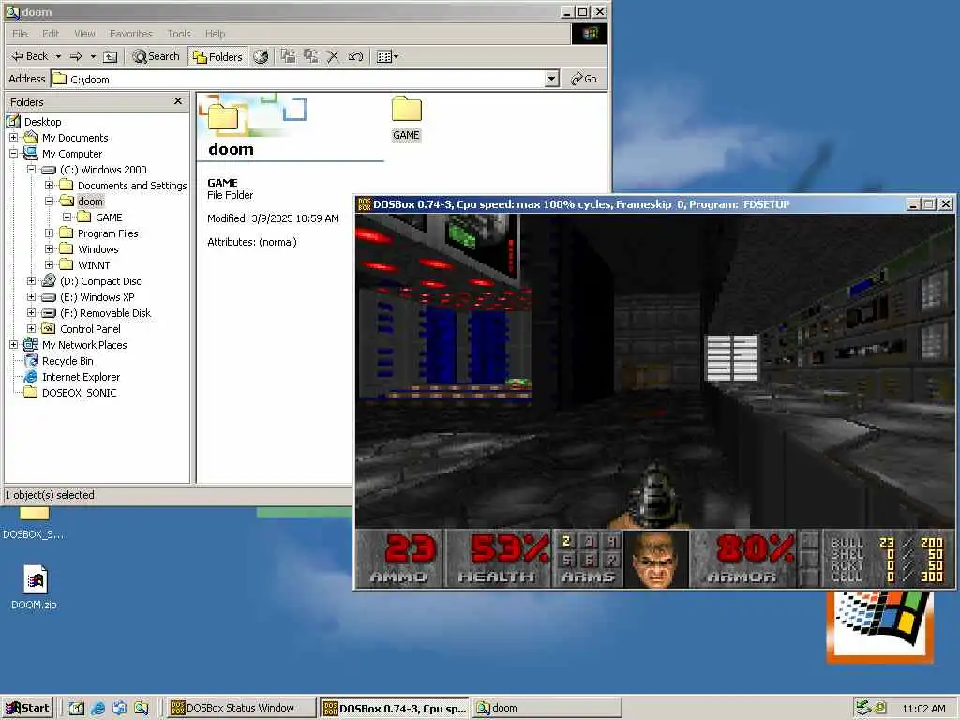Click the Undo toolbar icon
This screenshot has width=960, height=720.
click(x=355, y=56)
